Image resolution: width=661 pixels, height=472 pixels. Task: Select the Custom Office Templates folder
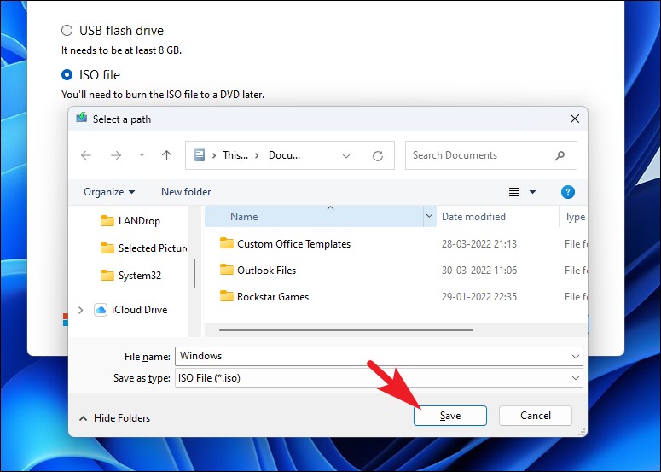click(x=293, y=244)
